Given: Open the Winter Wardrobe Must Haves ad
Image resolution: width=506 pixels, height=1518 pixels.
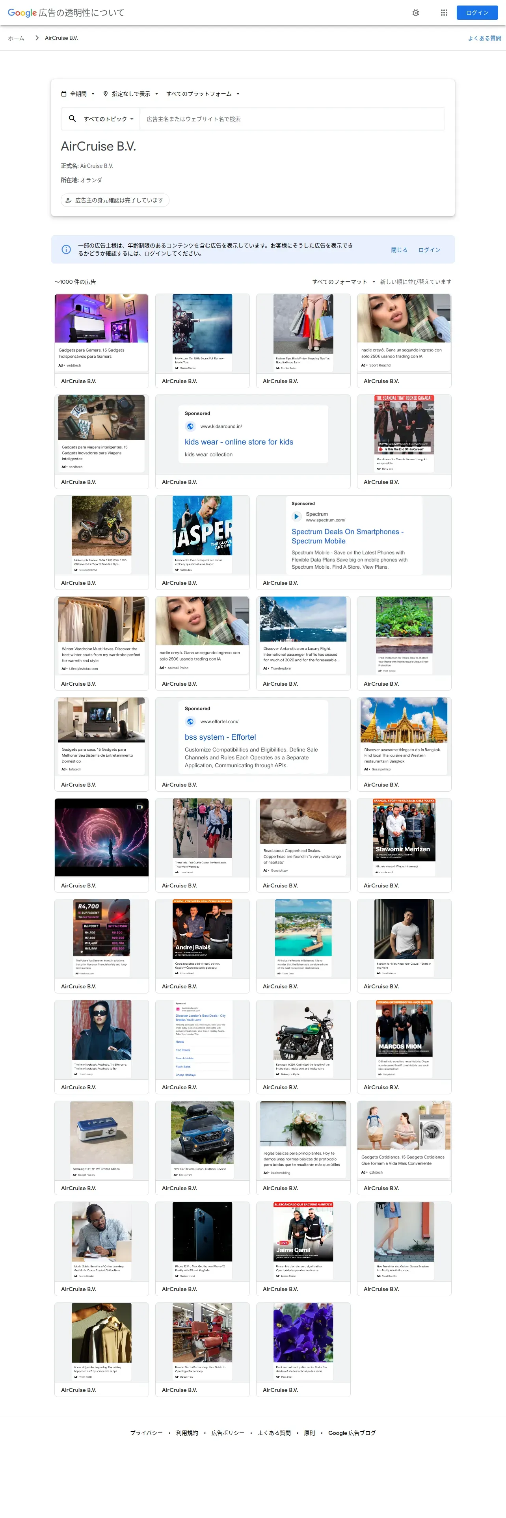Looking at the screenshot, I should coord(101,643).
